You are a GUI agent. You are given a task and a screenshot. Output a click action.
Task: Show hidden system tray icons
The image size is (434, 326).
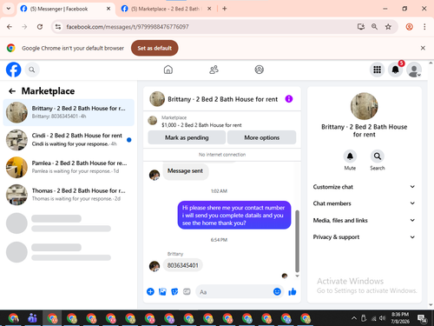tap(354, 318)
